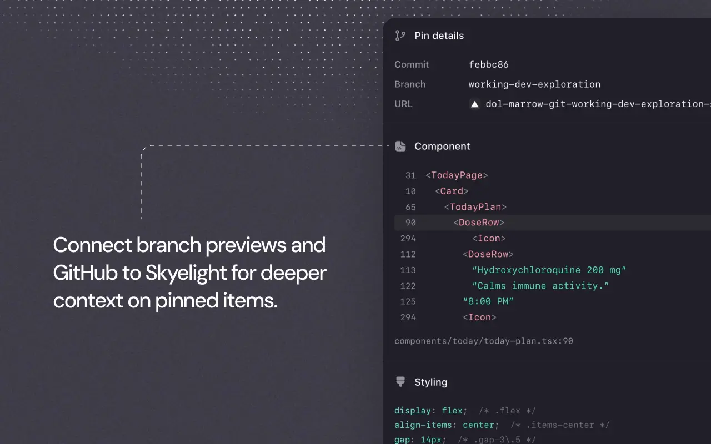
Task: Select the highlighted <DoseRow> line 90
Action: click(x=553, y=223)
